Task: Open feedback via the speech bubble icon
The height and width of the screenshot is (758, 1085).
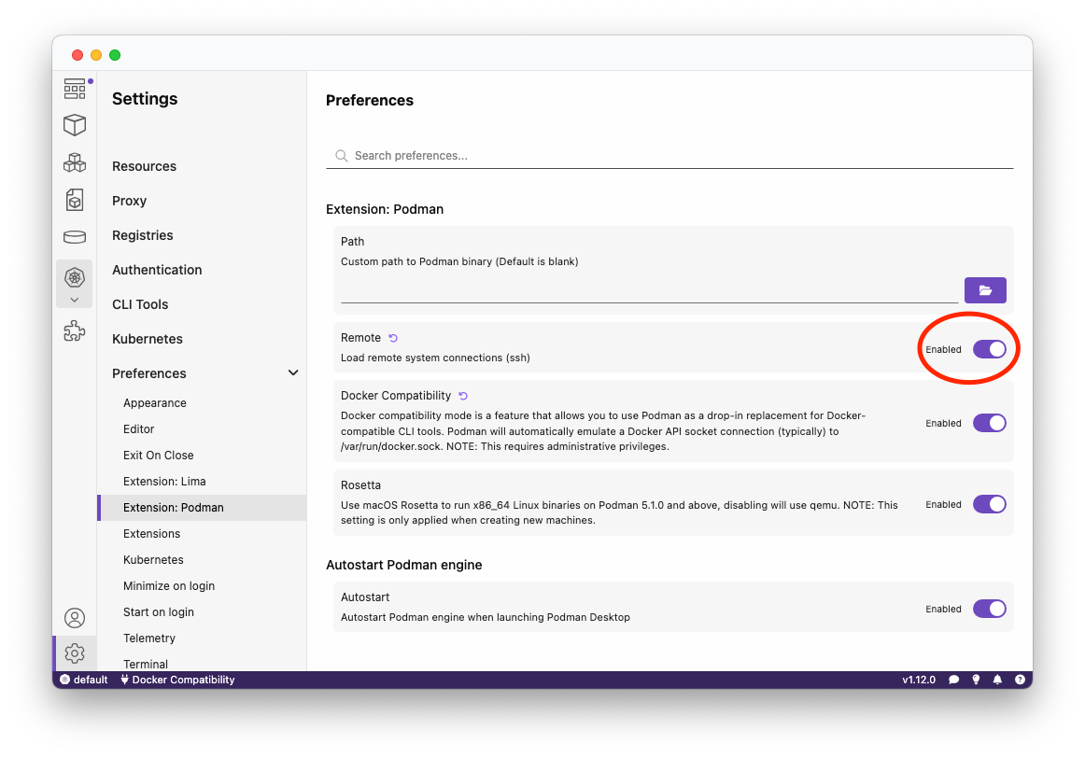Action: [953, 679]
